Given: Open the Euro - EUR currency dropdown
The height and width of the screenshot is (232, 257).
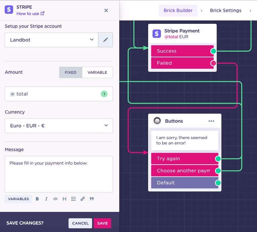Looking at the screenshot, I should [x=59, y=126].
